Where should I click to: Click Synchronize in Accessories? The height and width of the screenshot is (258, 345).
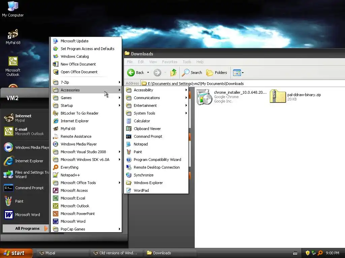(x=156, y=175)
